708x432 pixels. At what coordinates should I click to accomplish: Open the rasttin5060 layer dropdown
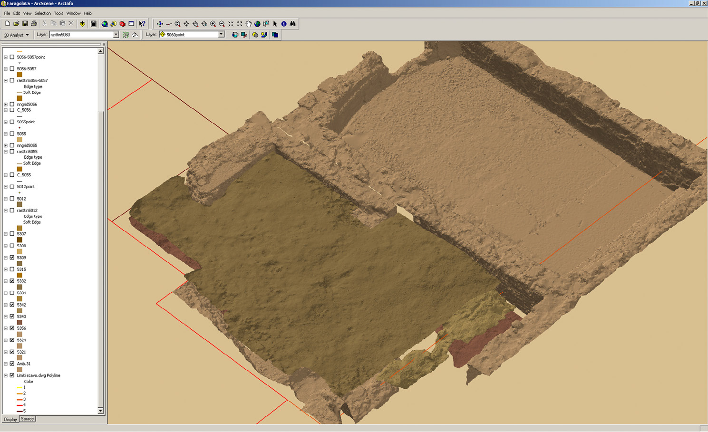pyautogui.click(x=116, y=35)
